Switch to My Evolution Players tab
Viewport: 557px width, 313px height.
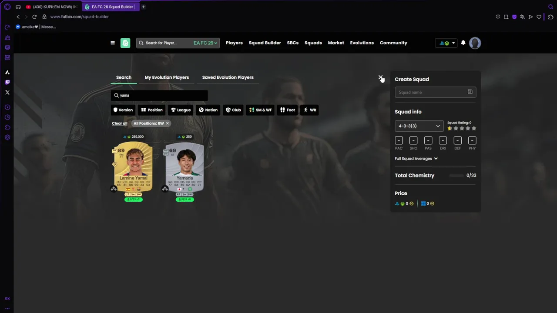[x=167, y=77]
